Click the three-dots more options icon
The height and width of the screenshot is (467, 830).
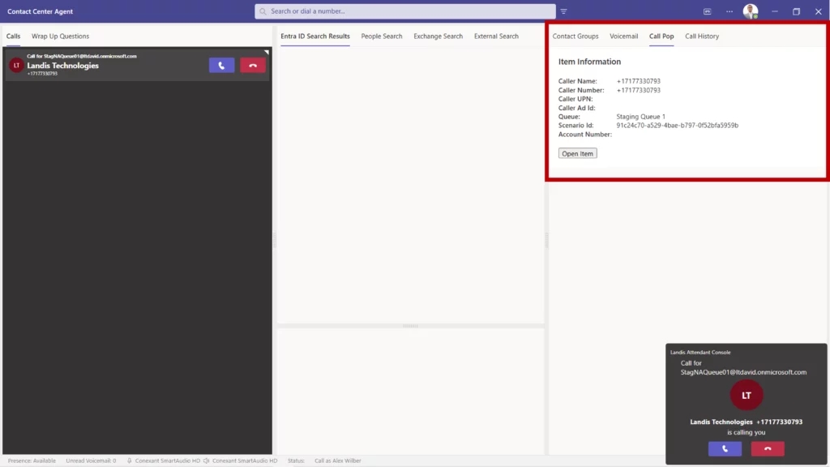(729, 11)
